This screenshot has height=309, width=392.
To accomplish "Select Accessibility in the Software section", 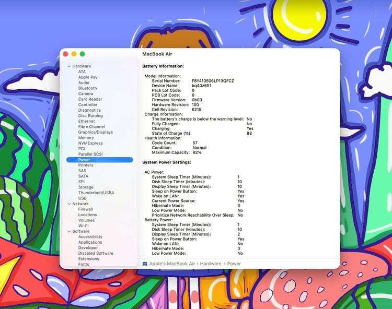I will pyautogui.click(x=90, y=237).
